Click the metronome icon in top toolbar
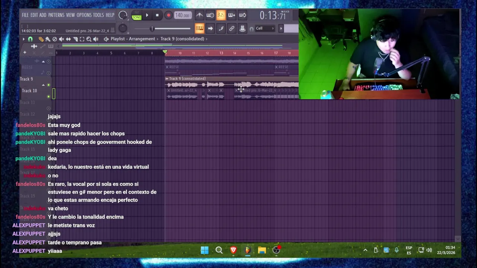 coord(199,15)
